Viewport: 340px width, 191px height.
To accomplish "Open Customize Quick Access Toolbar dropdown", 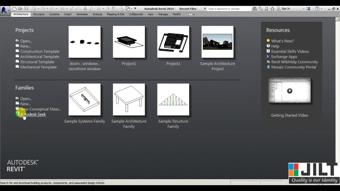I will pyautogui.click(x=135, y=8).
